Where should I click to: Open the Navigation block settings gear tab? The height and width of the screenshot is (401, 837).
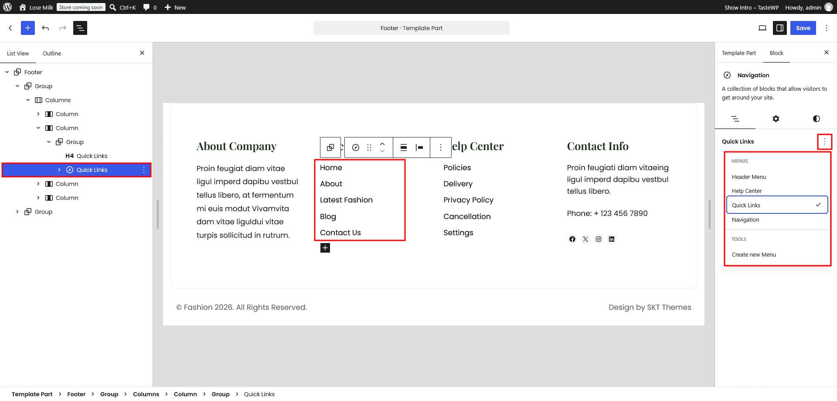(776, 119)
